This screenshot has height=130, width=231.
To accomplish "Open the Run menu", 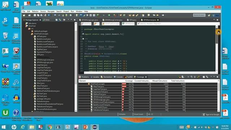I will click(72, 11).
